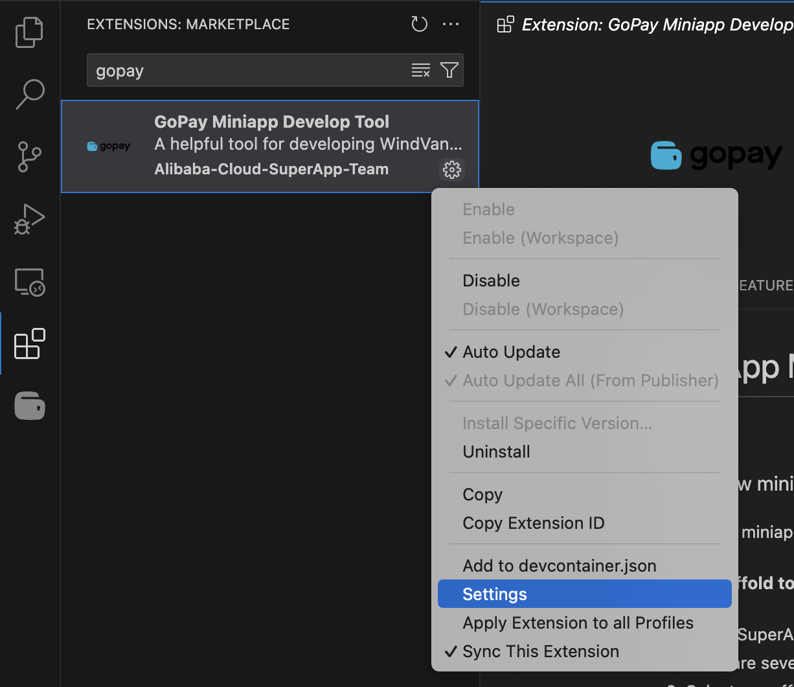Click Alibaba-Cloud-SuperApp-Team publisher name
The width and height of the screenshot is (794, 687).
pyautogui.click(x=271, y=169)
